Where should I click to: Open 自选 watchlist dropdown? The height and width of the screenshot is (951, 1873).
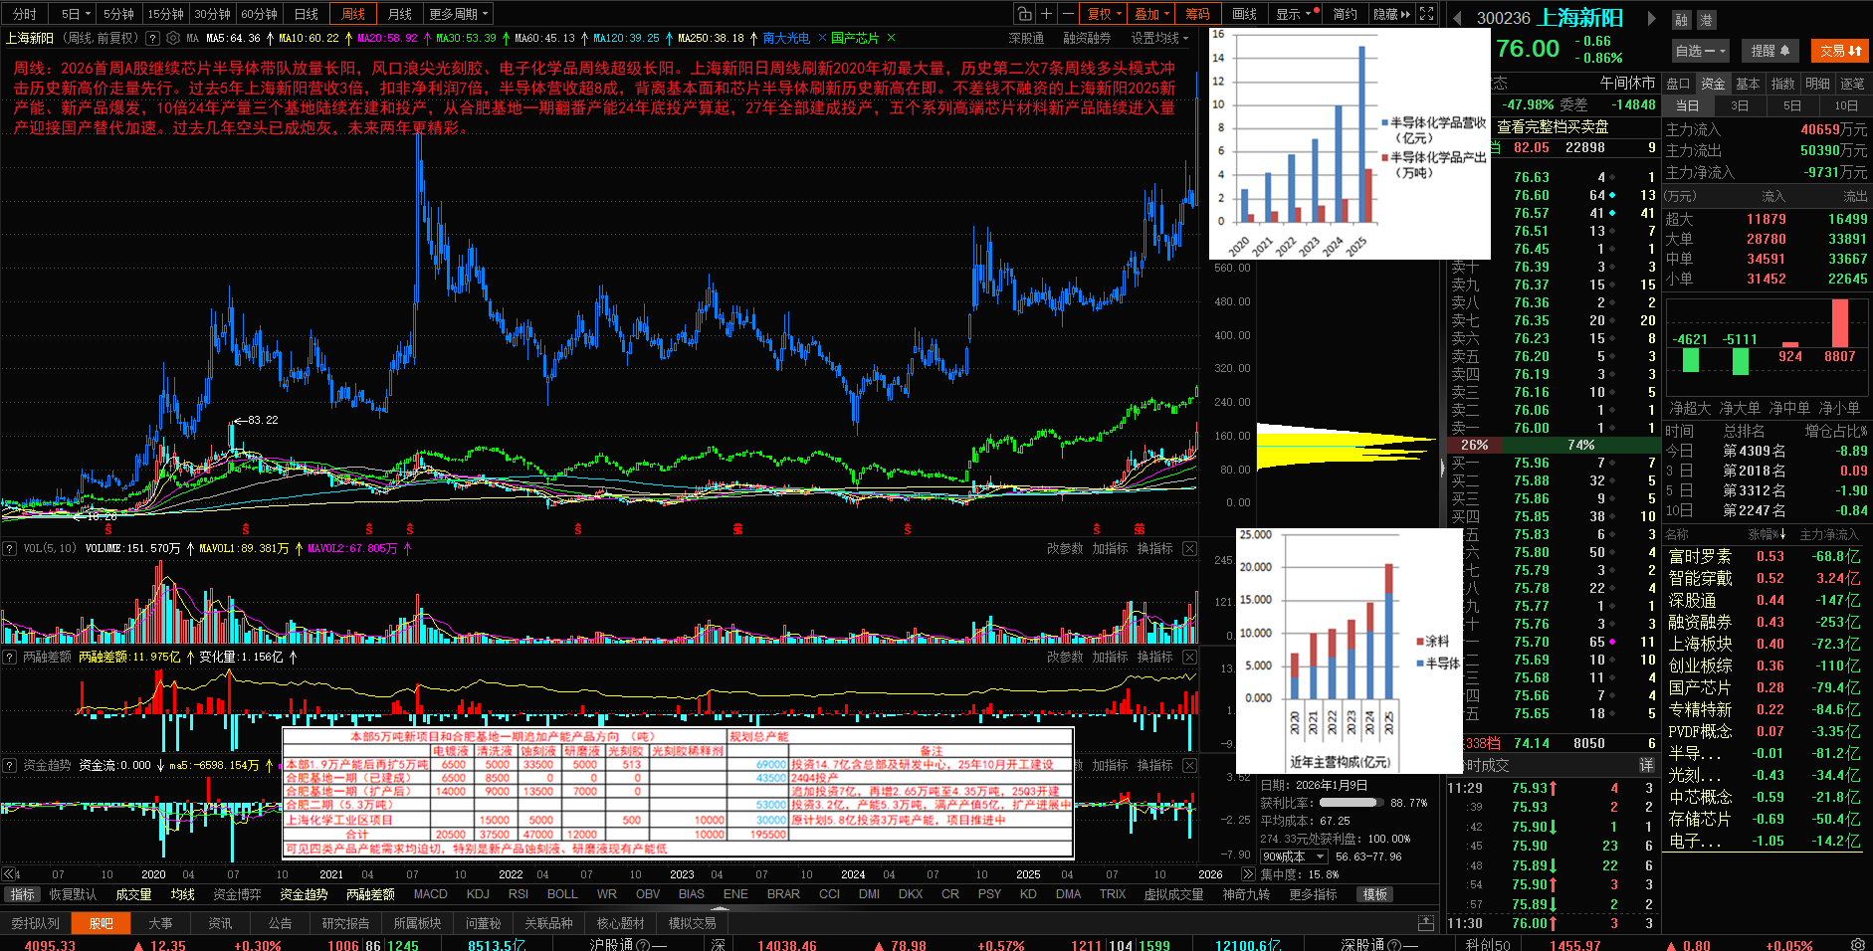(x=1700, y=51)
